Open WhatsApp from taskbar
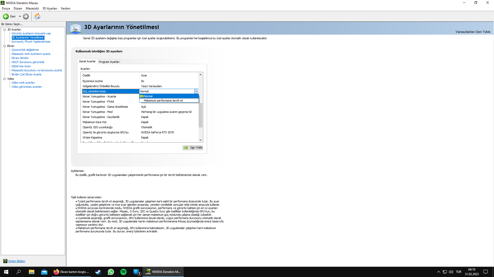Image resolution: width=494 pixels, height=277 pixels. click(111, 272)
